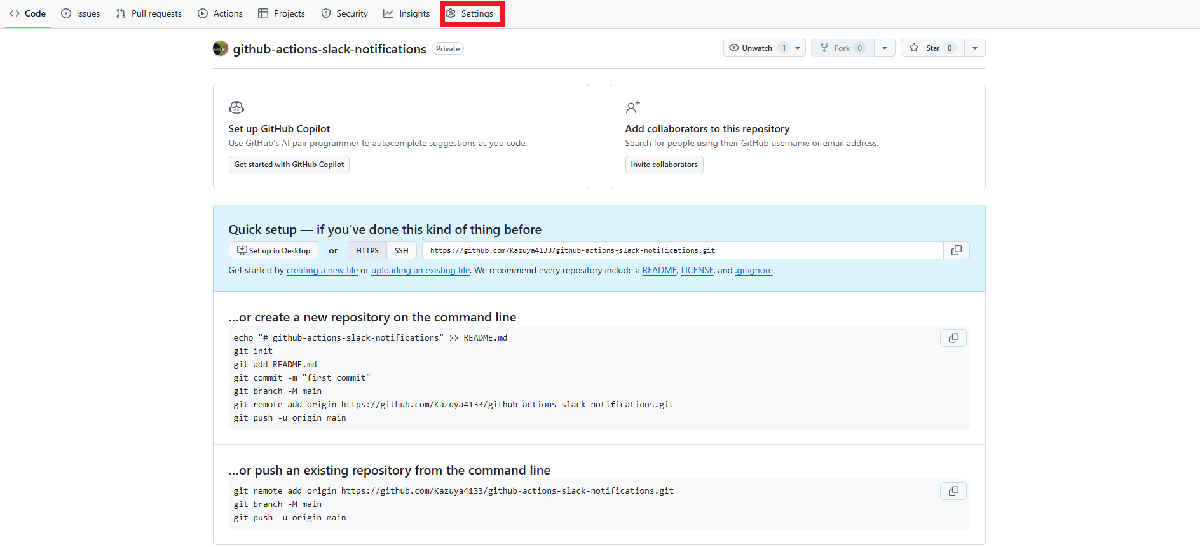Click the star count badge
This screenshot has width=1200, height=547.
[x=950, y=48]
